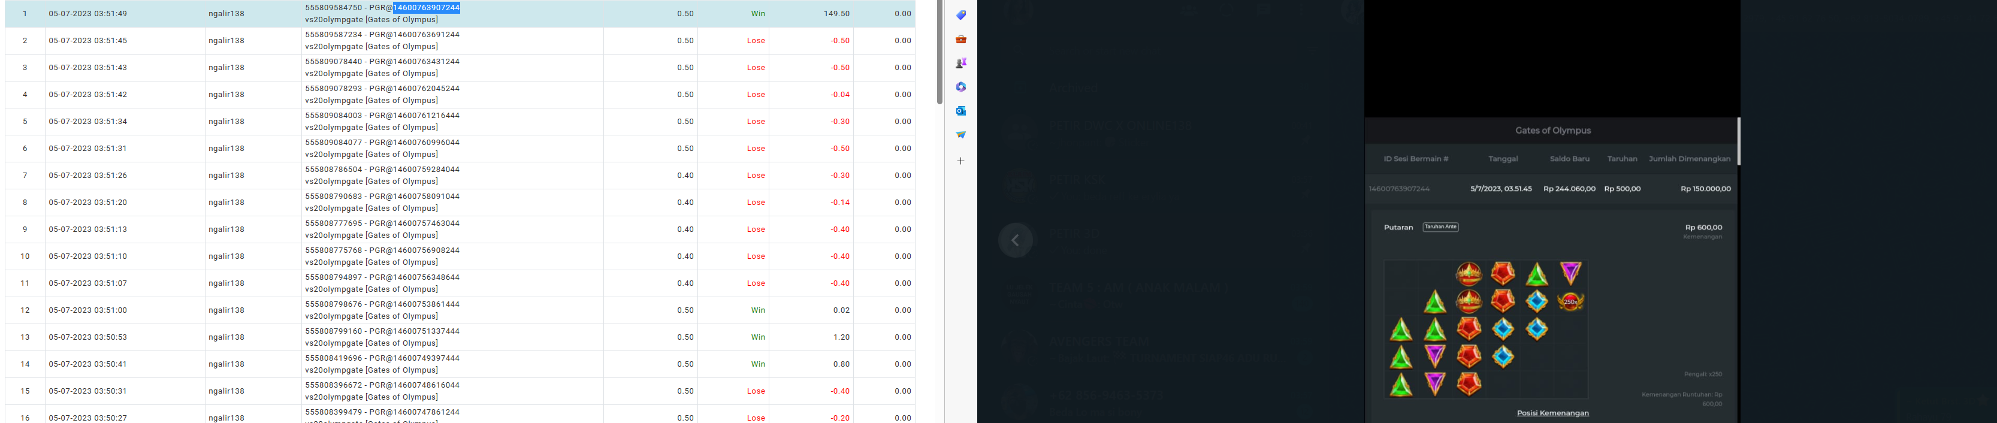Click the Win status in row 12
This screenshot has width=1997, height=423.
(758, 311)
